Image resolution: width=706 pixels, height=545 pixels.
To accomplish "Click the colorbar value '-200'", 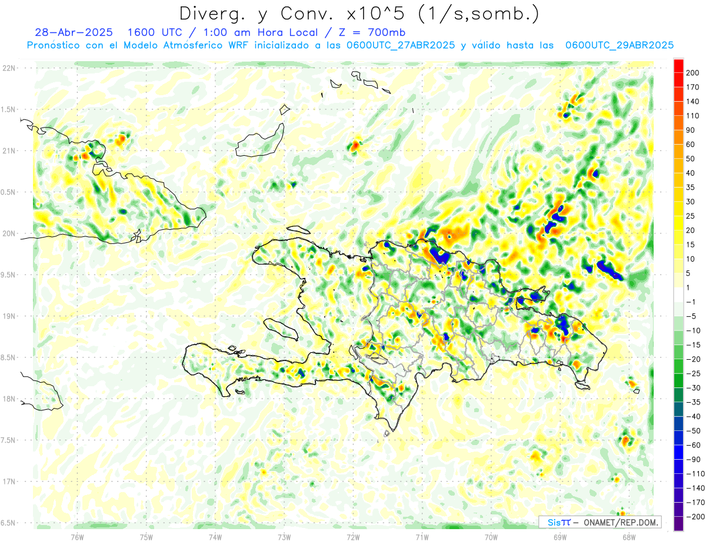I will 694,517.
